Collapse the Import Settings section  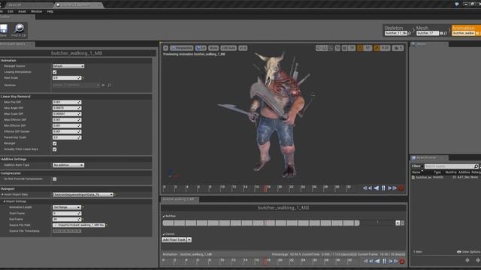click(x=5, y=202)
